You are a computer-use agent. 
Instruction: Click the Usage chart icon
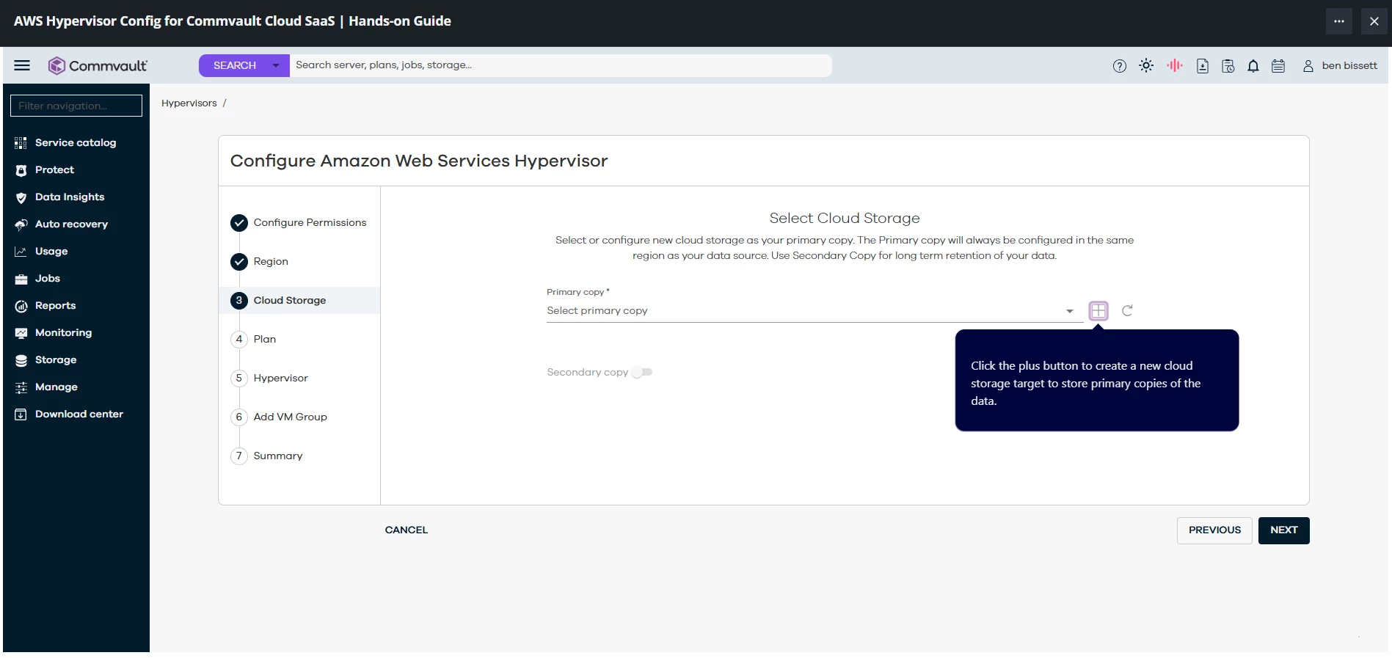click(21, 252)
